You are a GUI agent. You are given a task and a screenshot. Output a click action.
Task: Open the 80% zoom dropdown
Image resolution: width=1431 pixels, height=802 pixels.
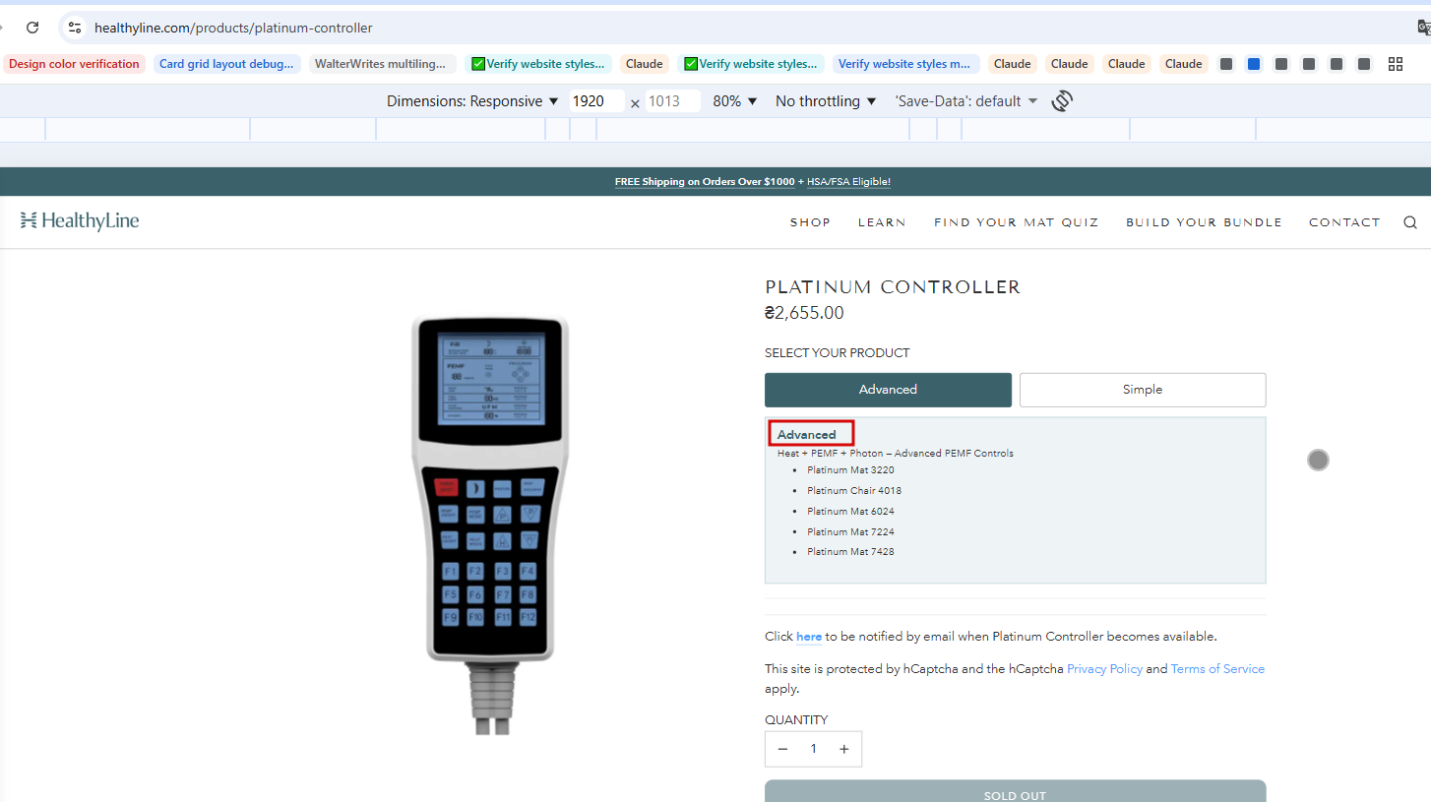tap(735, 101)
